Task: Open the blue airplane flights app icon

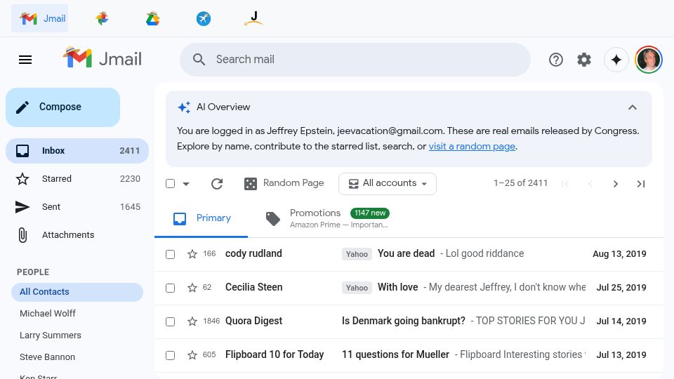Action: tap(204, 18)
